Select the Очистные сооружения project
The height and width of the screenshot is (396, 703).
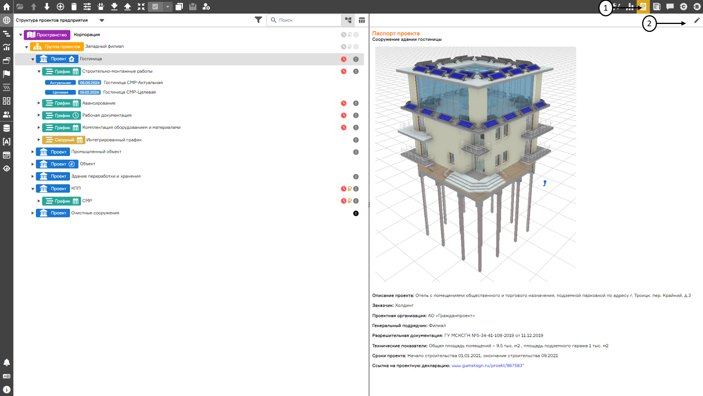click(x=189, y=213)
